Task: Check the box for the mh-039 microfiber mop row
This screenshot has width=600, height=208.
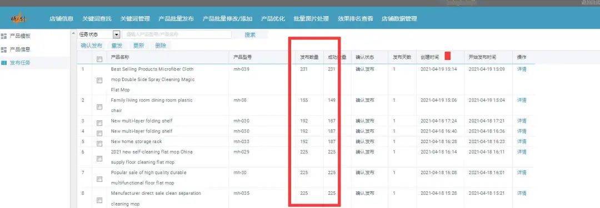Action: click(x=99, y=80)
